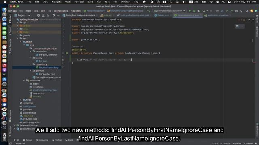Collapse the resources folder
This screenshot has width=259, height=145.
[24, 81]
